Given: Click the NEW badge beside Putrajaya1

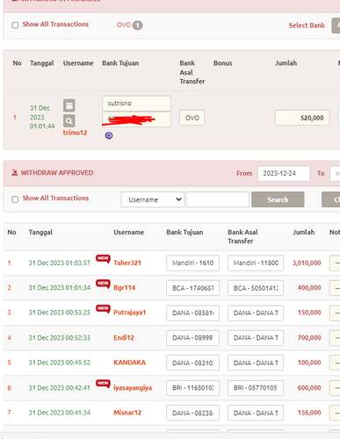Looking at the screenshot, I should [103, 308].
